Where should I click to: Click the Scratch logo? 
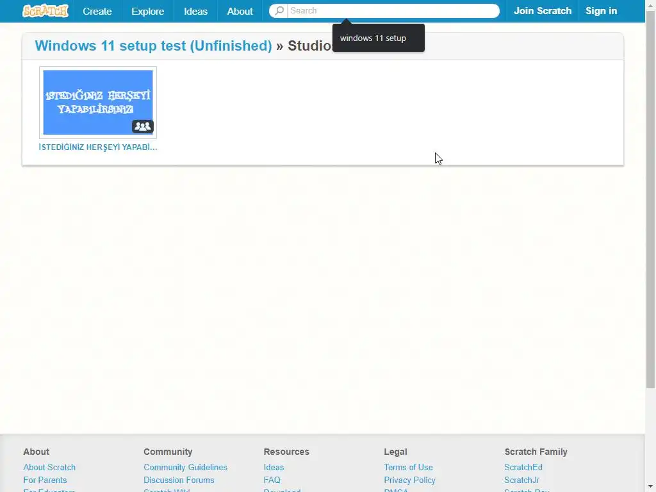[45, 11]
